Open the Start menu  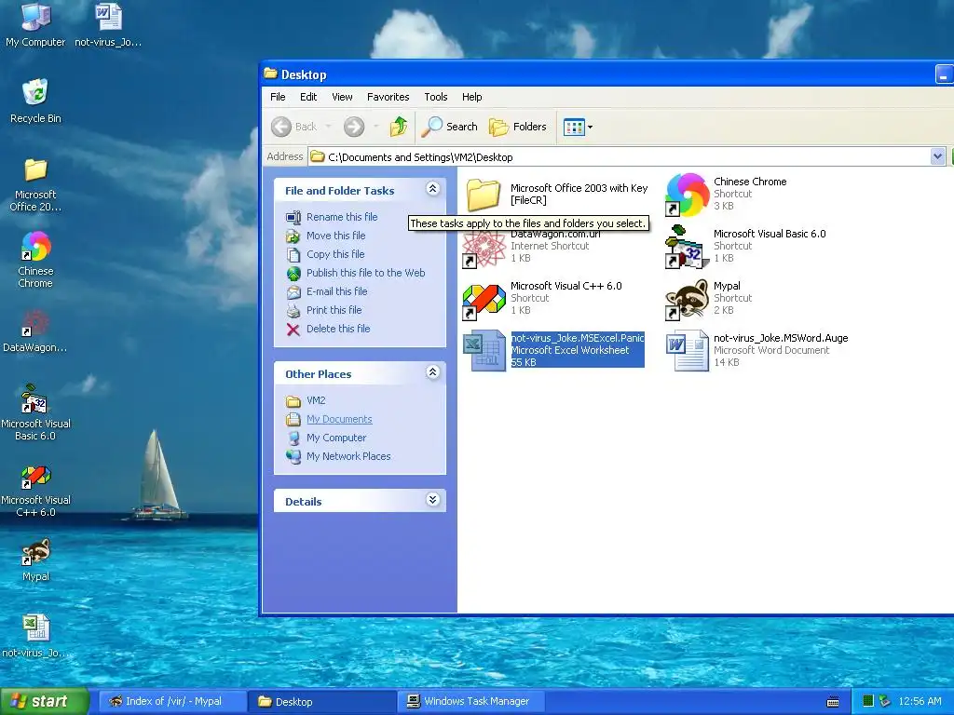[x=44, y=702]
